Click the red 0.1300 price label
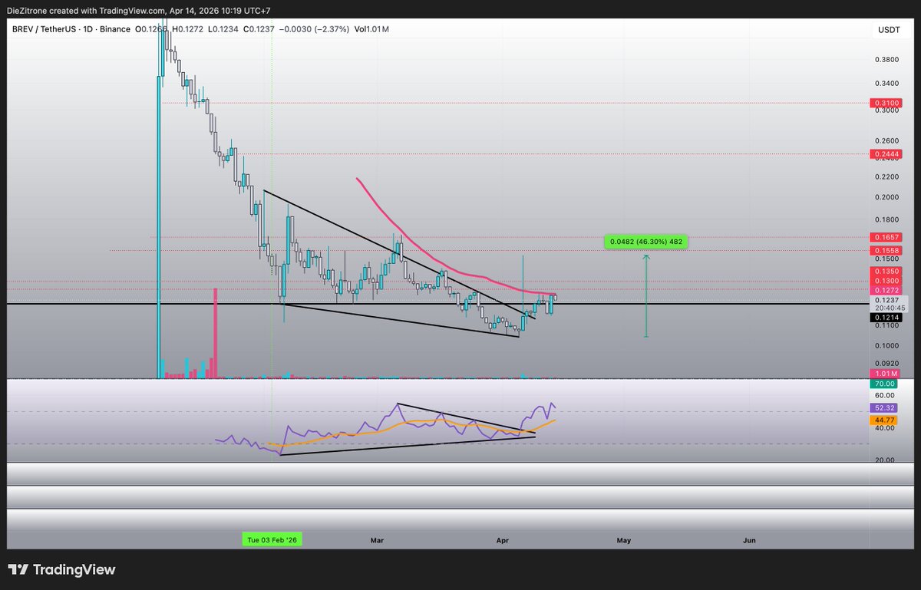 click(x=885, y=281)
